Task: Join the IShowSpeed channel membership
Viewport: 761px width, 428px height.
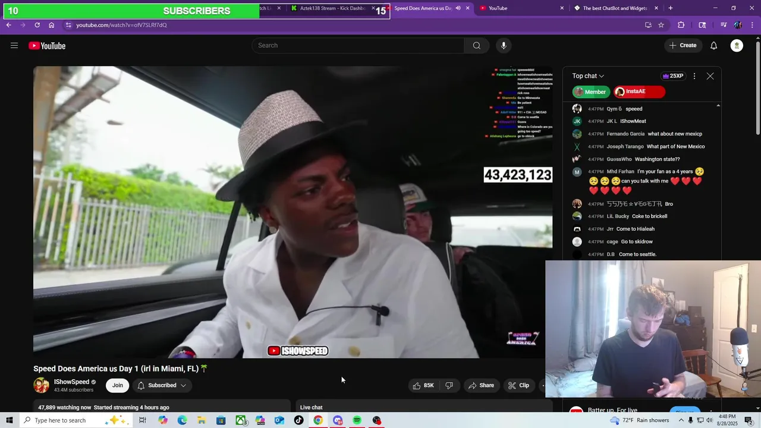Action: coord(118,385)
